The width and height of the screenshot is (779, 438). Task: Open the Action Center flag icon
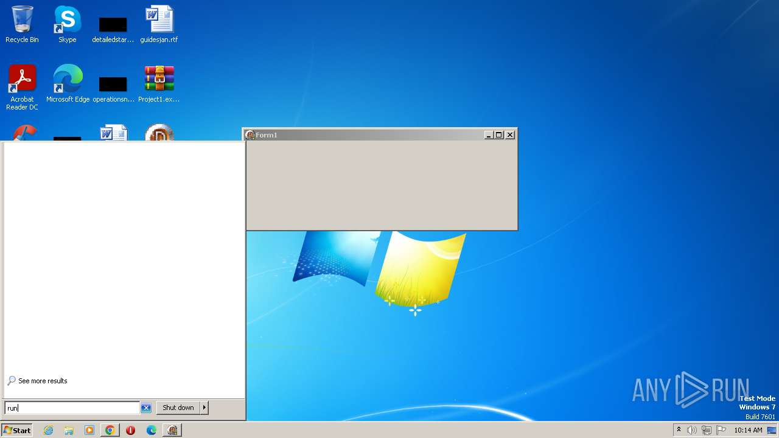click(721, 430)
